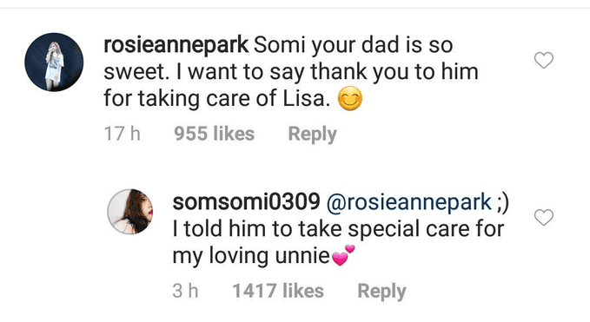Click the rosieannepark username
This screenshot has height=322, width=590.
[176, 46]
